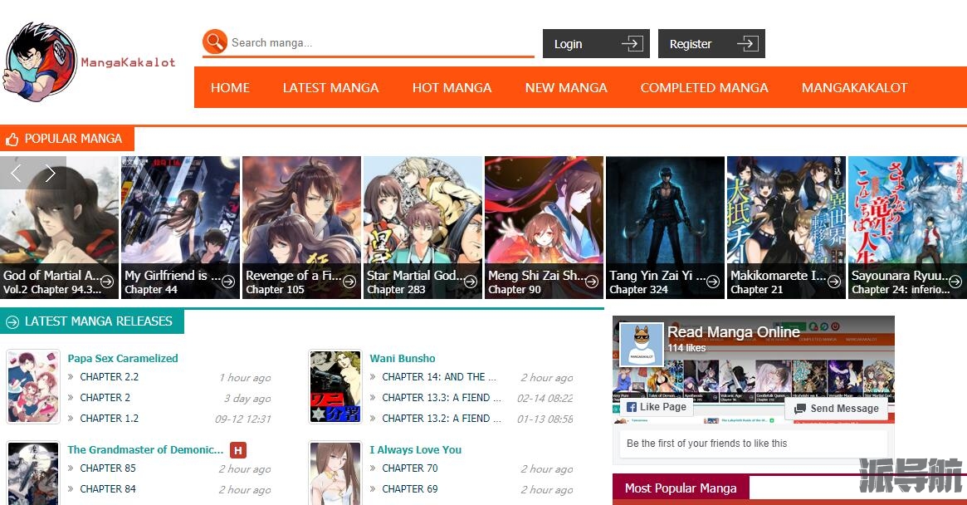
Task: Click Chapter 324 under Tang Yin Zai Yi
Action: click(x=638, y=290)
